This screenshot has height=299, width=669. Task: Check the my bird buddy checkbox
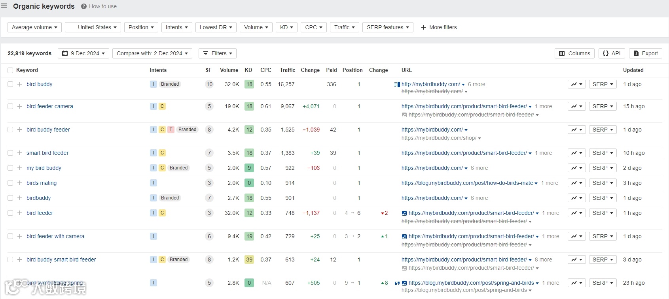pyautogui.click(x=10, y=168)
